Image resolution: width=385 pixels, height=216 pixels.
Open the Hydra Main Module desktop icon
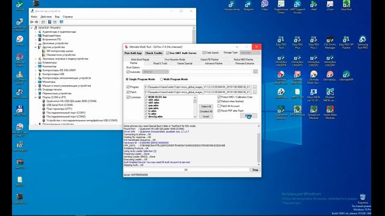[330, 112]
